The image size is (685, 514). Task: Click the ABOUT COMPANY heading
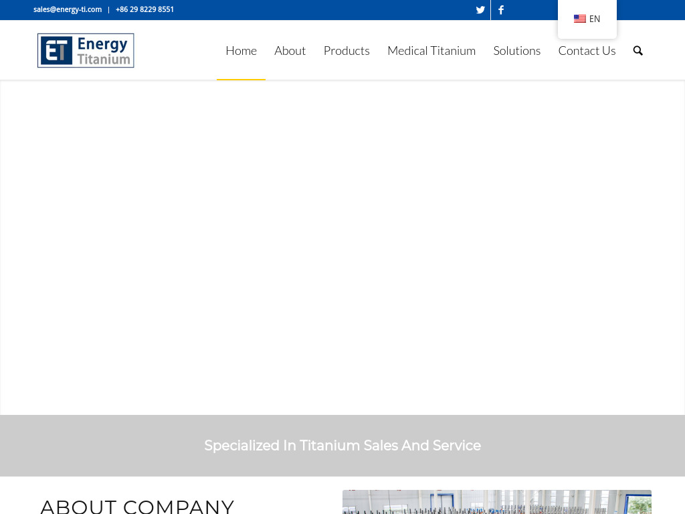click(x=137, y=507)
